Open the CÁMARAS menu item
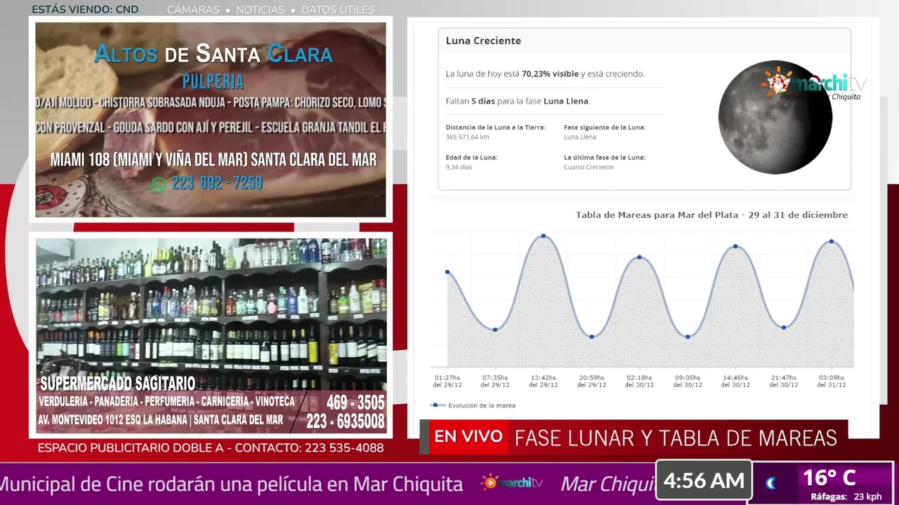Screen dimensions: 899x505 [x=193, y=10]
